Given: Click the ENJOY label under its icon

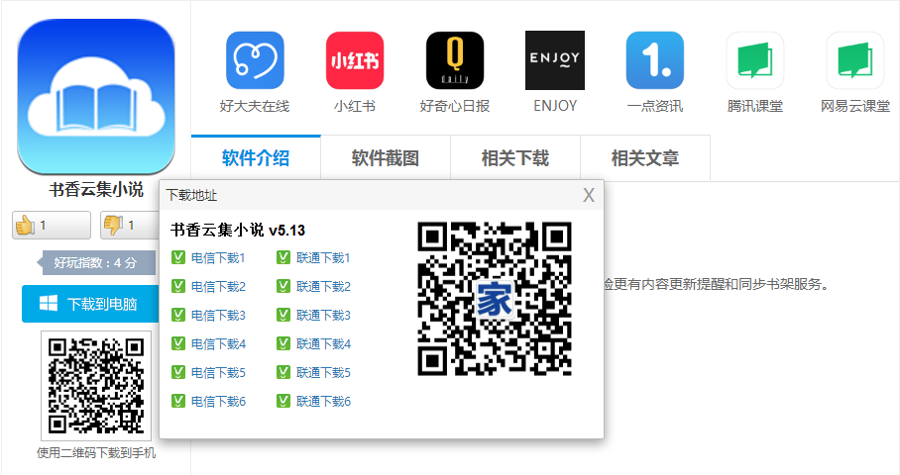Looking at the screenshot, I should click(x=555, y=106).
